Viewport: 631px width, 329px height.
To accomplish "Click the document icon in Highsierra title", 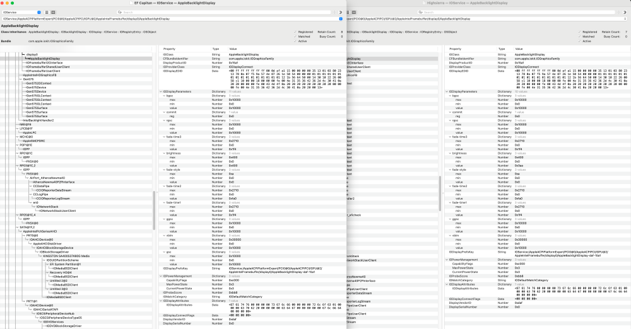I will point(424,3).
